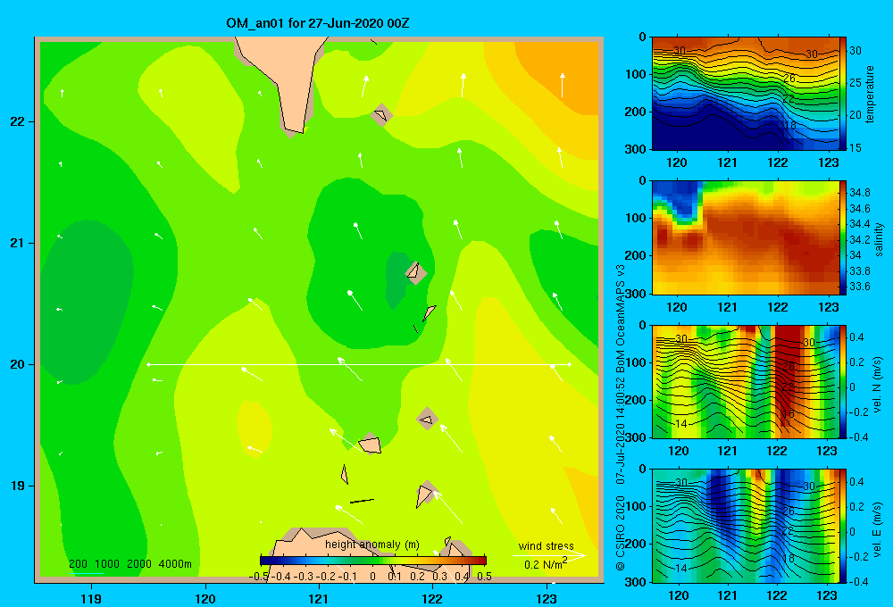Click the '15' tick on temperature scale
Screen dimensions: 893x607
coord(855,147)
